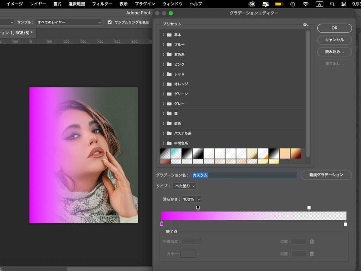This screenshot has width=361, height=271.
Task: Click the Creative Cloud menu bar icon
Action: pos(252,4)
